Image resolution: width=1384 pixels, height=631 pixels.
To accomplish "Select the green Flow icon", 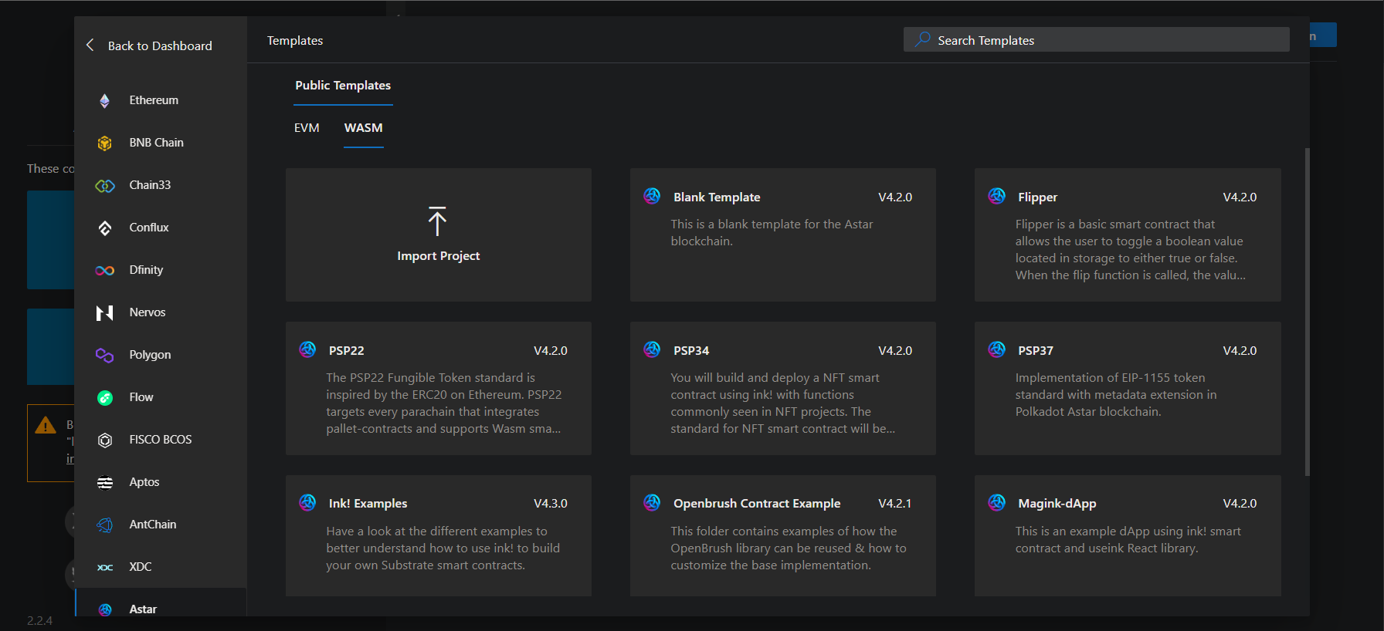I will point(105,398).
